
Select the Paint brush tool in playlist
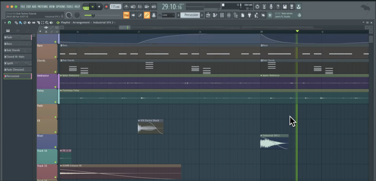tap(21, 22)
